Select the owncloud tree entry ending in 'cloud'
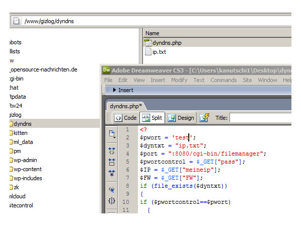Viewport: 301px width, 226px height. pos(18,196)
